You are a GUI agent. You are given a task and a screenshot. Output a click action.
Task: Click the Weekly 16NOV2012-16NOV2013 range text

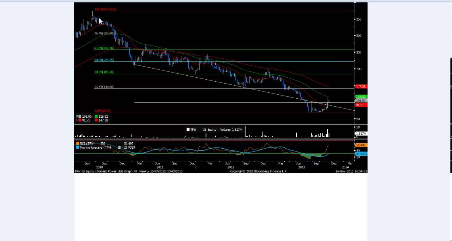click(x=161, y=171)
